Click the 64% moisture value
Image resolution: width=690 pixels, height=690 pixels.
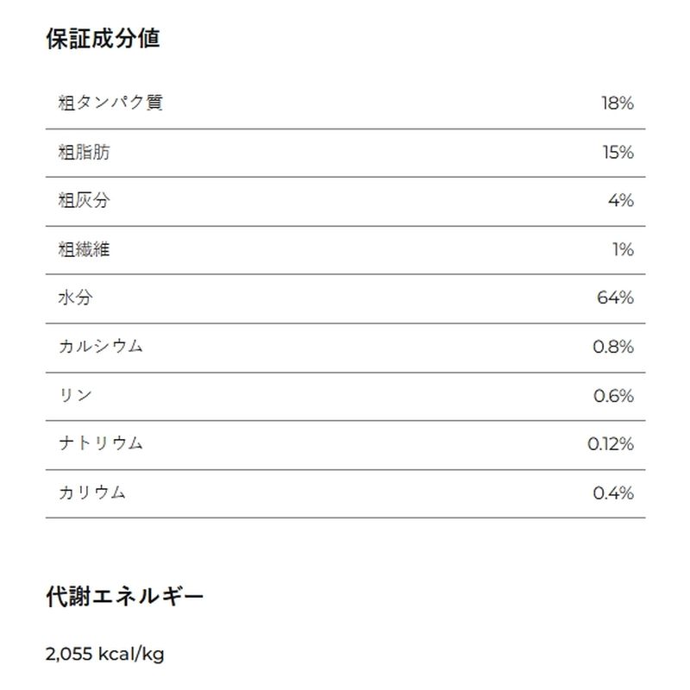pos(615,298)
